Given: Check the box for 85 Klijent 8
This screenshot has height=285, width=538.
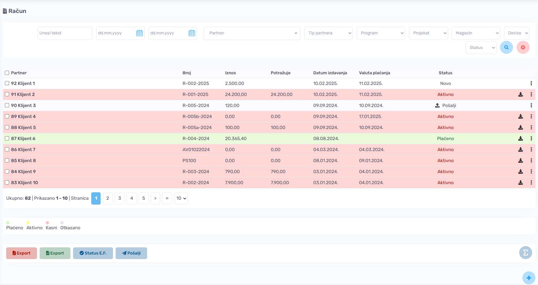Looking at the screenshot, I should 7,160.
